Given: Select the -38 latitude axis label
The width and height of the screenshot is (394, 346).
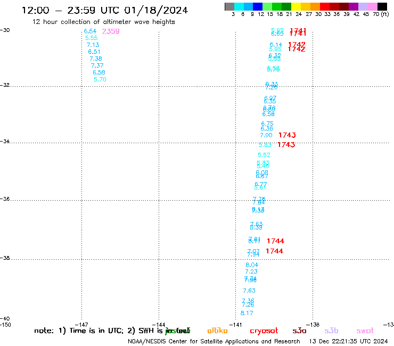Looking at the screenshot, I should pos(5,258).
